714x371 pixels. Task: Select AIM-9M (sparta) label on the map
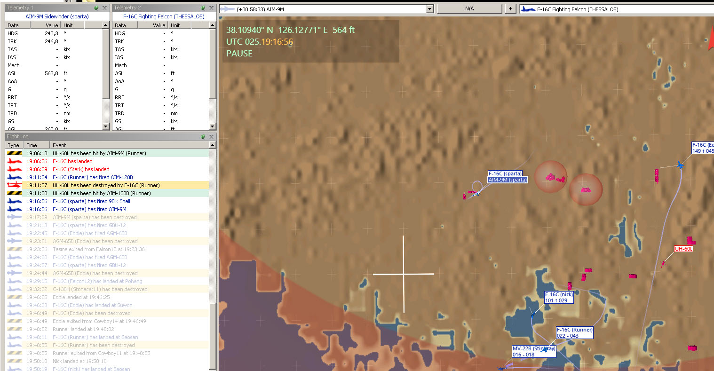pyautogui.click(x=508, y=180)
